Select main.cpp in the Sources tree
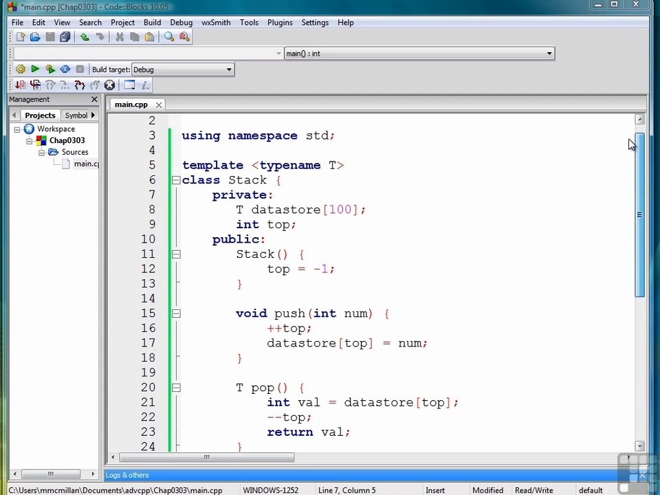Screen dimensions: 660x495 tap(86, 164)
